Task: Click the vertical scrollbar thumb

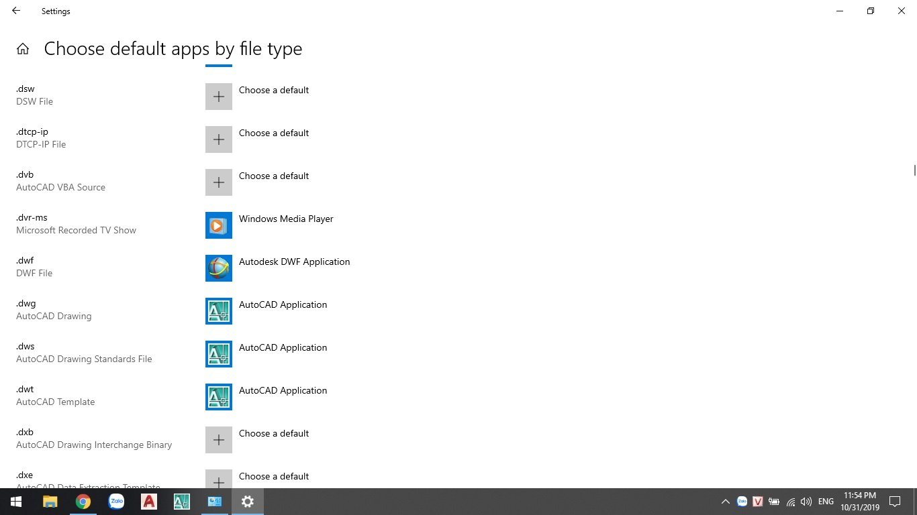Action: click(914, 170)
